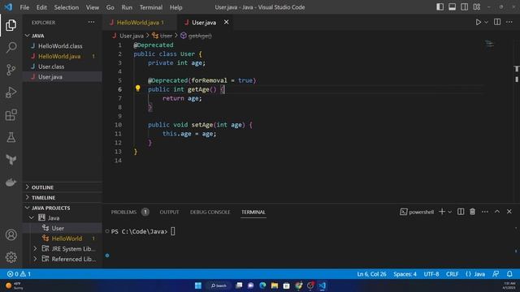Kill the terminal with trash icon
520x292 pixels.
pos(472,212)
